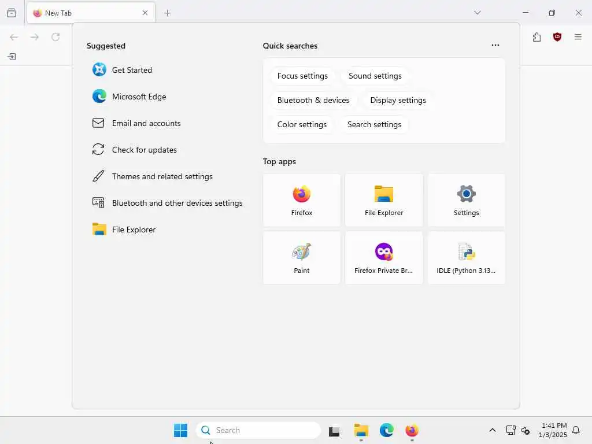The width and height of the screenshot is (592, 444).
Task: Click the Focus settings quick search
Action: tap(302, 76)
